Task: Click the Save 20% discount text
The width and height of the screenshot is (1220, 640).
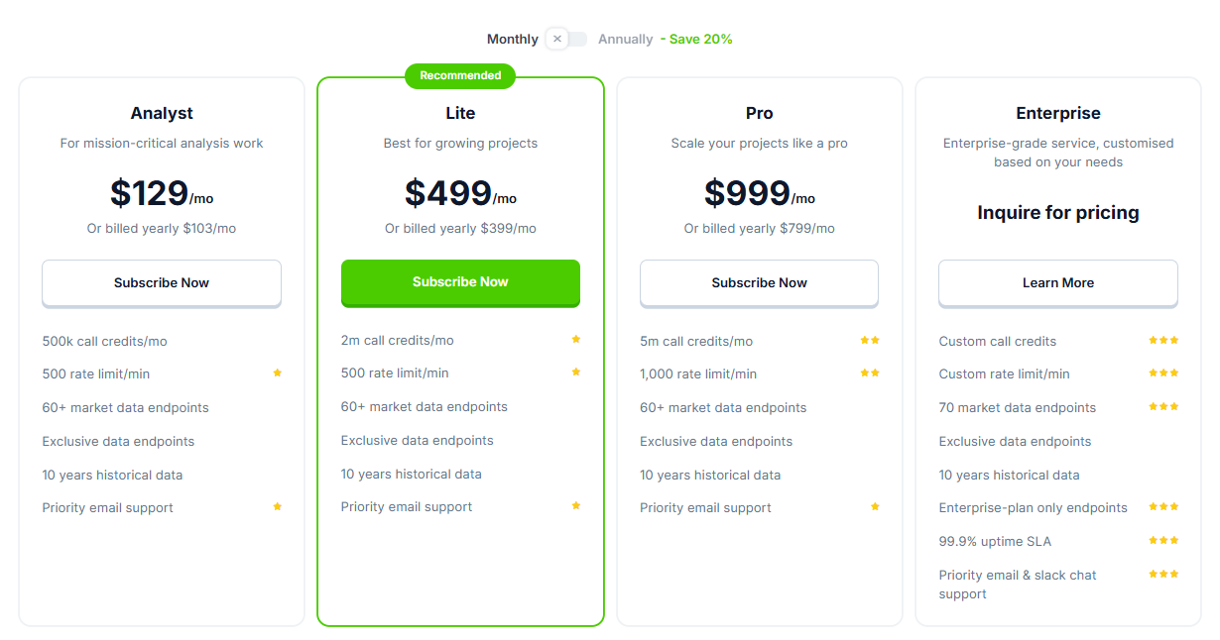Action: [x=700, y=40]
